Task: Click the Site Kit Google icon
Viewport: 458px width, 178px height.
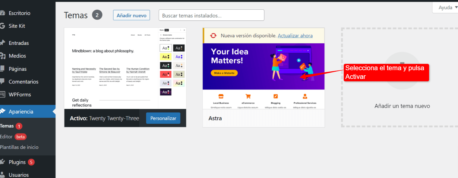Action: (2, 26)
